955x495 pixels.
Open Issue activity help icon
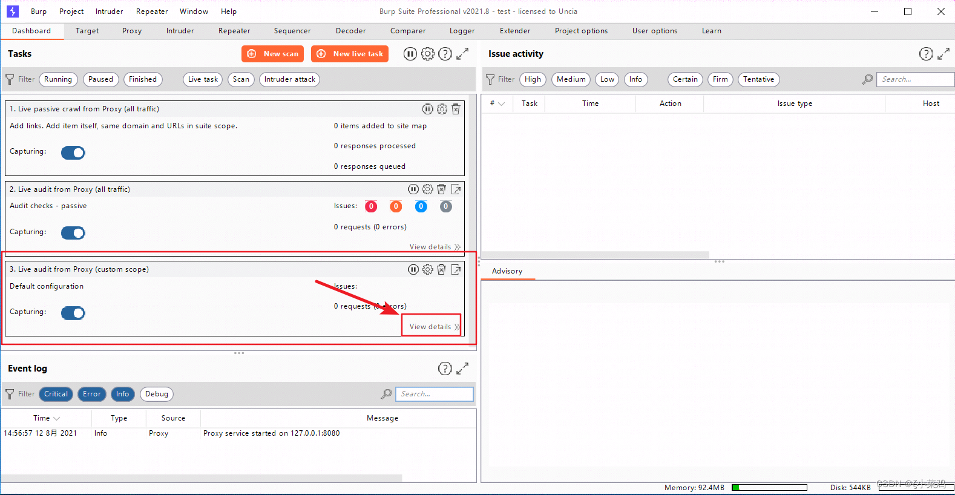927,54
